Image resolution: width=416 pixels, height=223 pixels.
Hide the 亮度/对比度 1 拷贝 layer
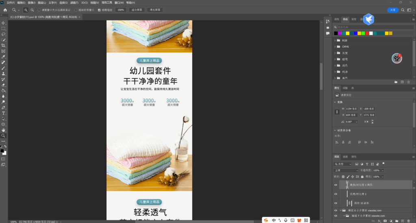coord(336,185)
